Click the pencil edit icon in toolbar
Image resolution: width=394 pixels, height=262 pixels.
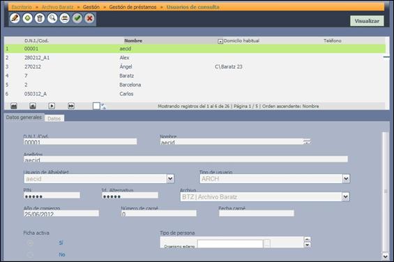(15, 18)
